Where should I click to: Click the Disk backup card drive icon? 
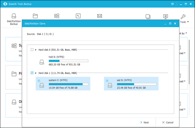(14, 102)
